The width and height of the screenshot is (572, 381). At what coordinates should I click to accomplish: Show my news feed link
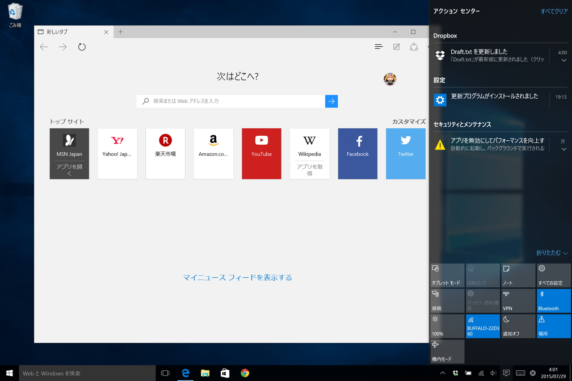(x=237, y=277)
